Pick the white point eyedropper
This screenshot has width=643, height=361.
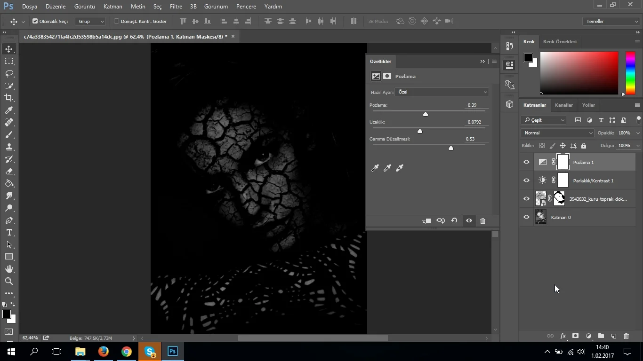click(x=400, y=168)
